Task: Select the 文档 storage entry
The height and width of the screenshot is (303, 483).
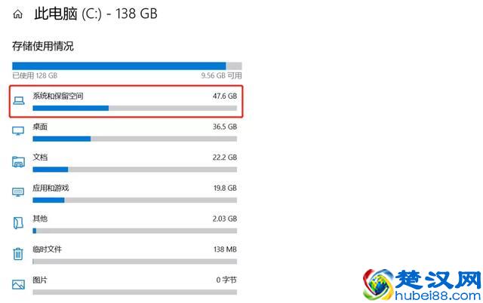Action: (x=41, y=157)
